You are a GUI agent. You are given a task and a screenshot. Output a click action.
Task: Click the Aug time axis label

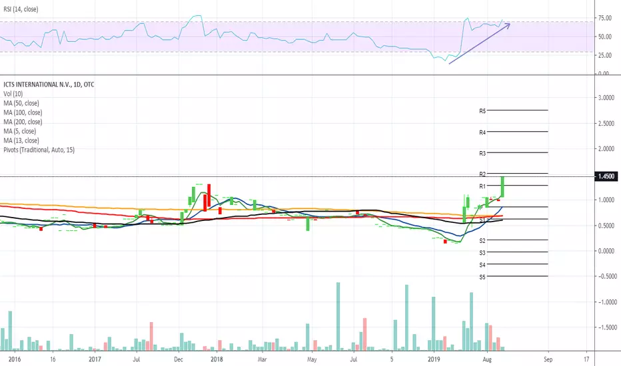point(487,359)
